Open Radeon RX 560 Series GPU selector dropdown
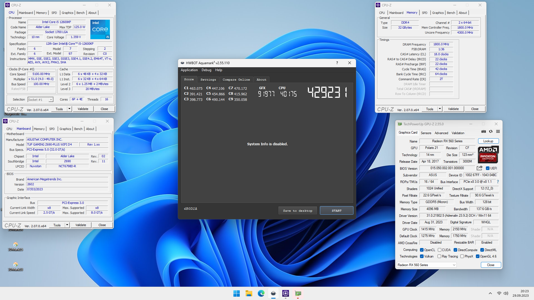The image size is (534, 300). (x=427, y=265)
